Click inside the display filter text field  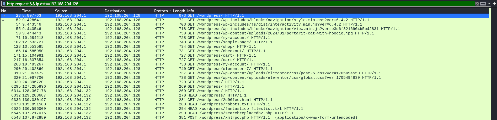pos(236,4)
